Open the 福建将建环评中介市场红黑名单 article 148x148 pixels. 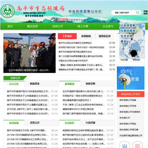78,109
